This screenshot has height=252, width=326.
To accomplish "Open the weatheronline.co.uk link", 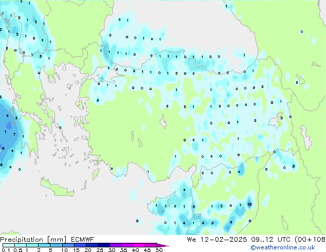I will pyautogui.click(x=283, y=247).
